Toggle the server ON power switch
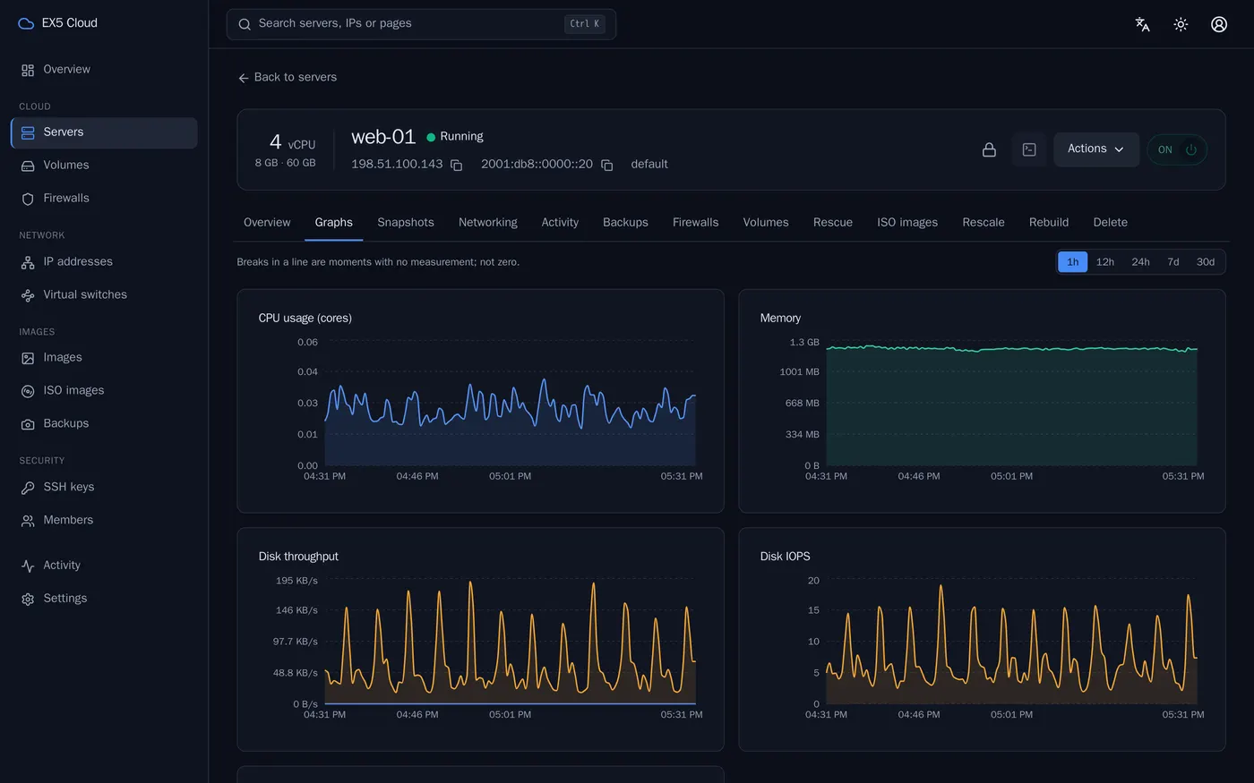Image resolution: width=1254 pixels, height=783 pixels. tap(1177, 149)
